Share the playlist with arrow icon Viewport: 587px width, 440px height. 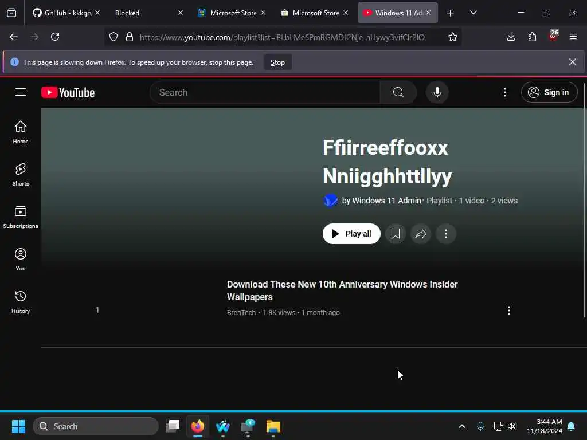[x=421, y=234]
